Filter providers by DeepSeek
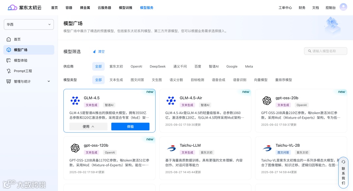Screen dimensions: 353x191 point(158,66)
